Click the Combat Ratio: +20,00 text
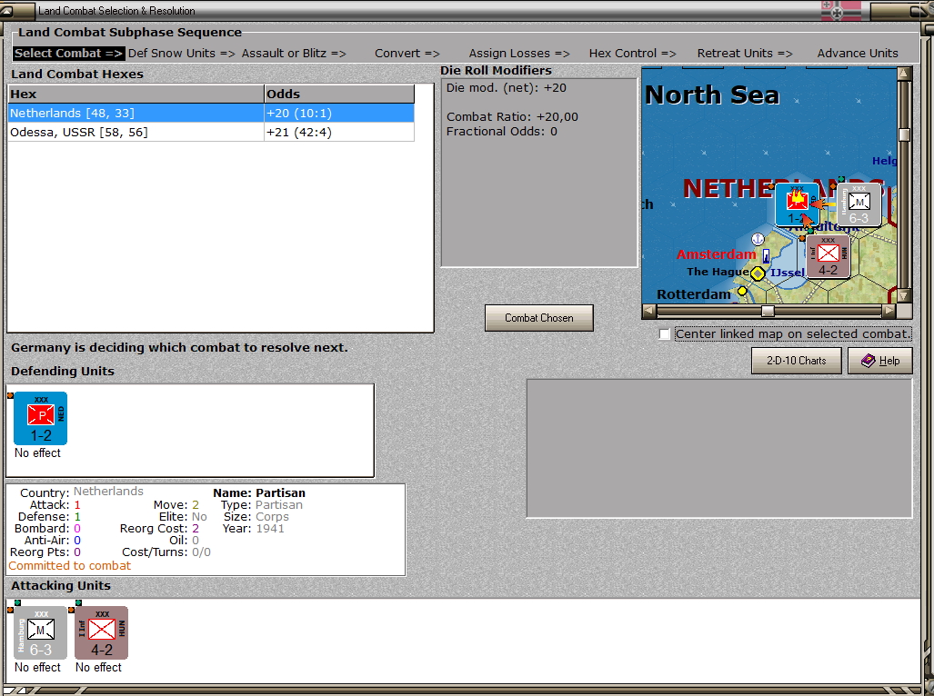The width and height of the screenshot is (934, 696). (512, 116)
